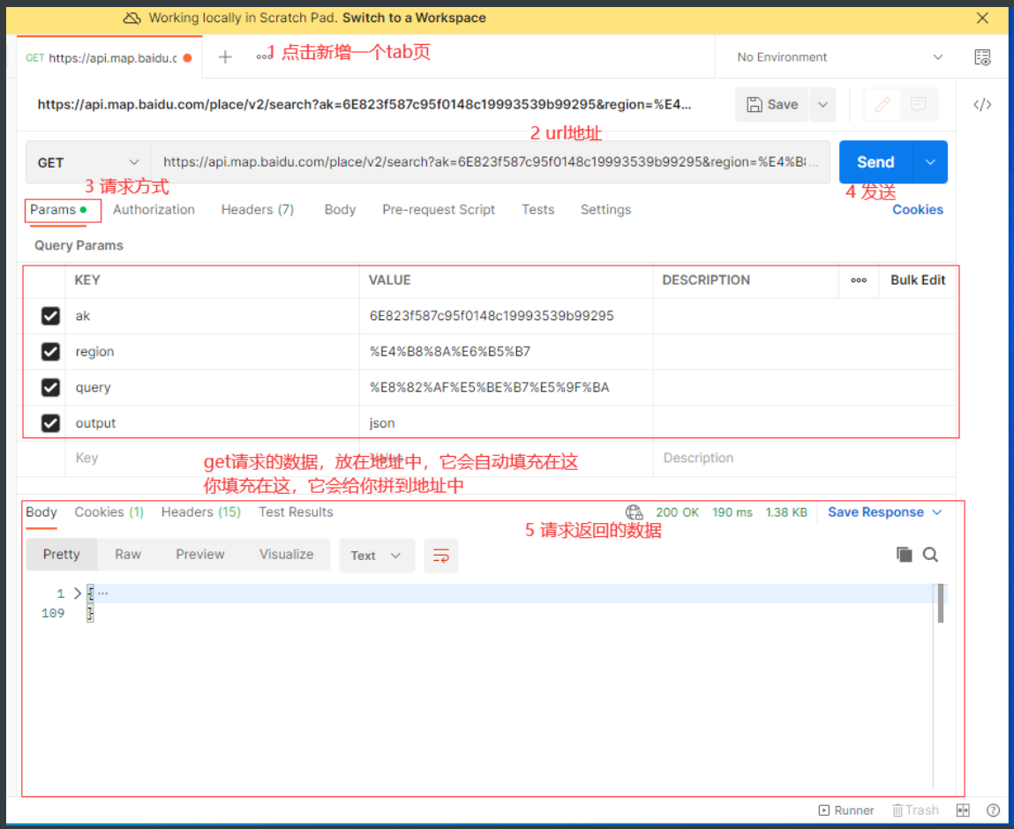Click the cloud-off icon in the banner

pos(131,19)
